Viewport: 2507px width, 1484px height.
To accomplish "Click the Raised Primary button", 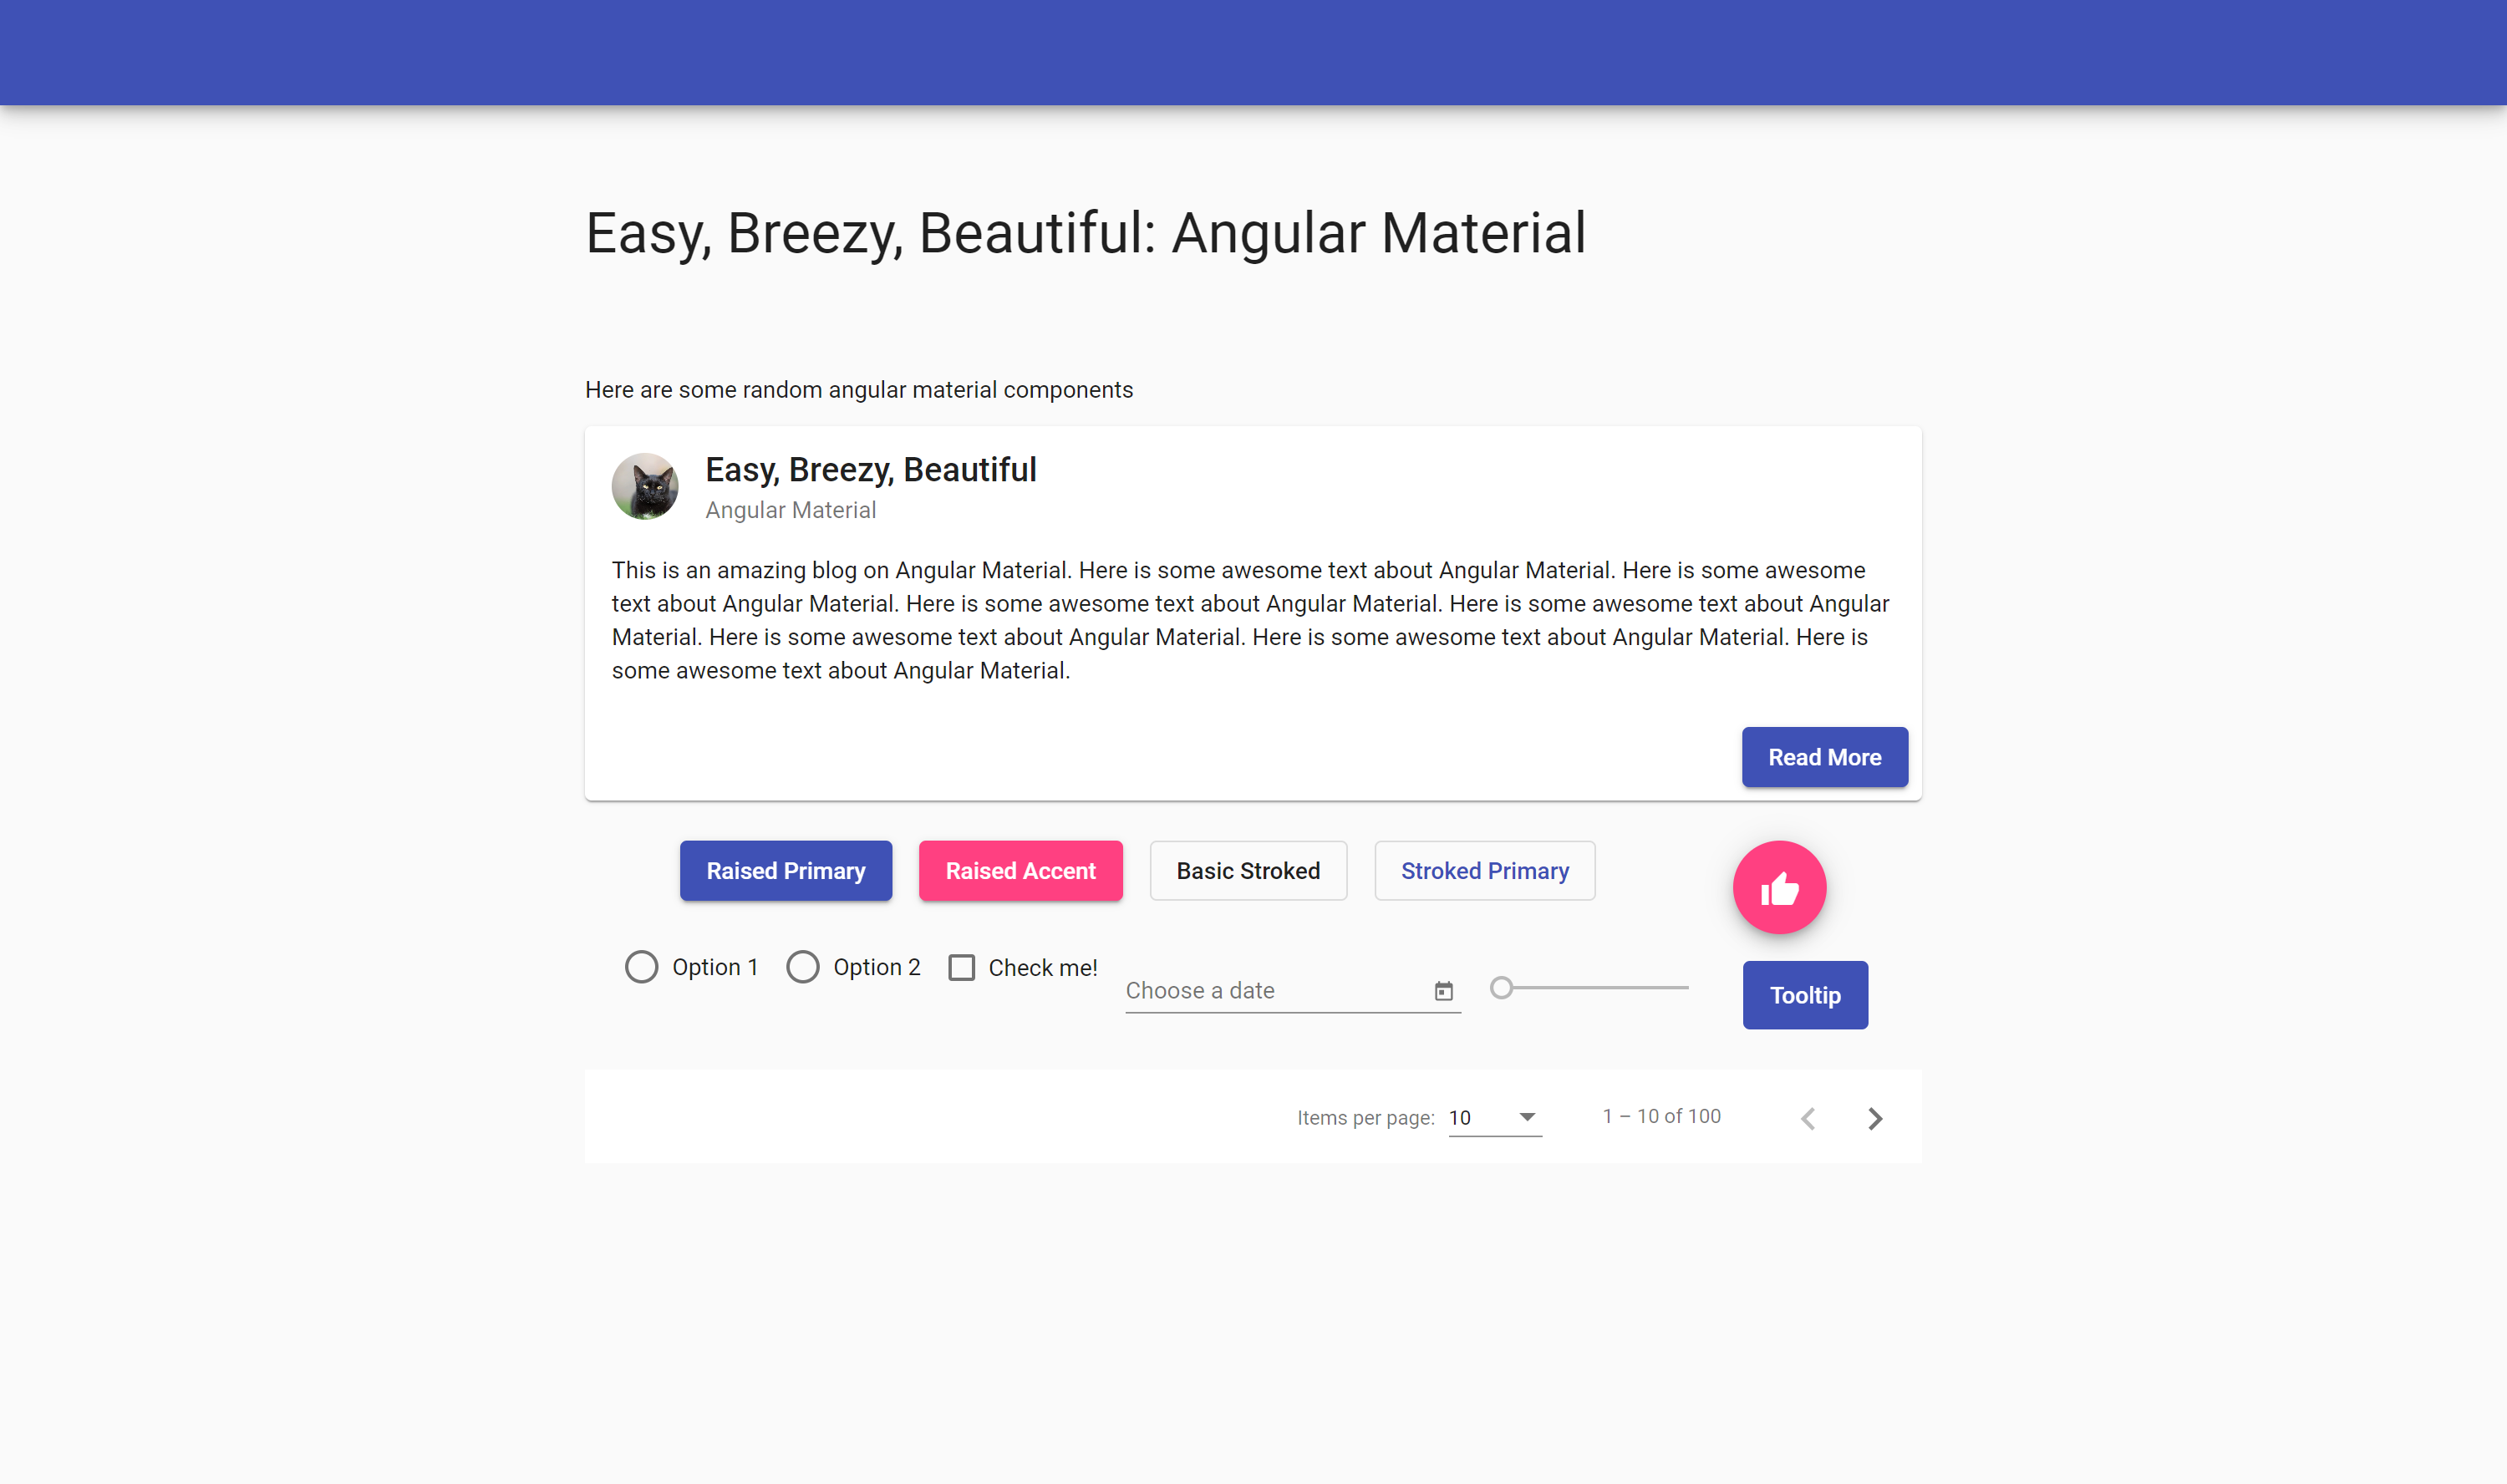I will 785,869.
